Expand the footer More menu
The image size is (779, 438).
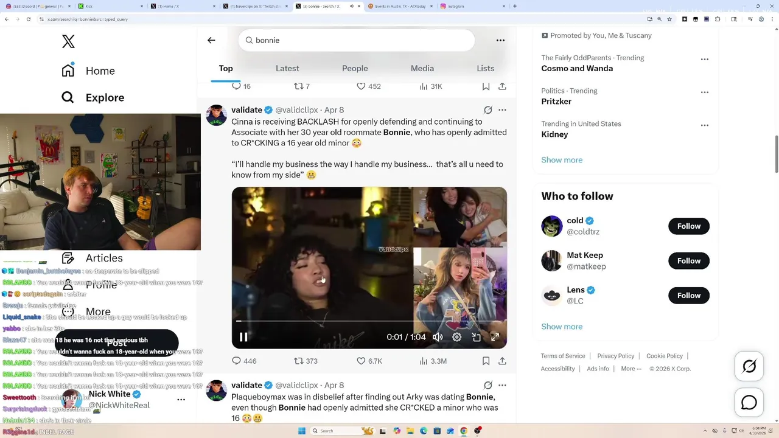coord(631,369)
